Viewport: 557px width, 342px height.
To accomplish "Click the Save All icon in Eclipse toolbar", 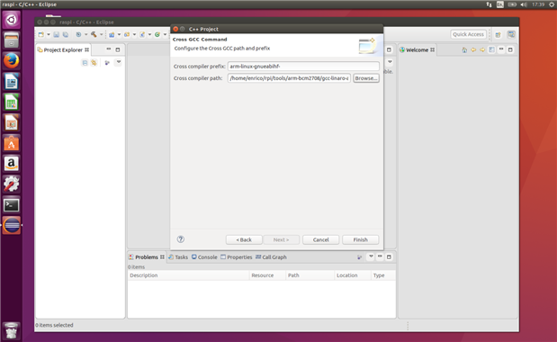I will click(x=66, y=34).
